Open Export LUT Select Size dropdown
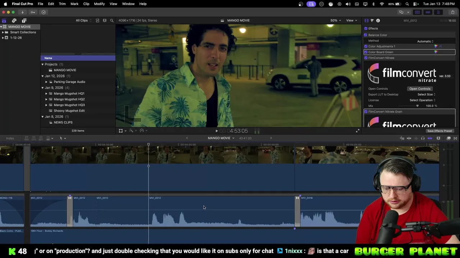This screenshot has width=460, height=258. (x=426, y=94)
